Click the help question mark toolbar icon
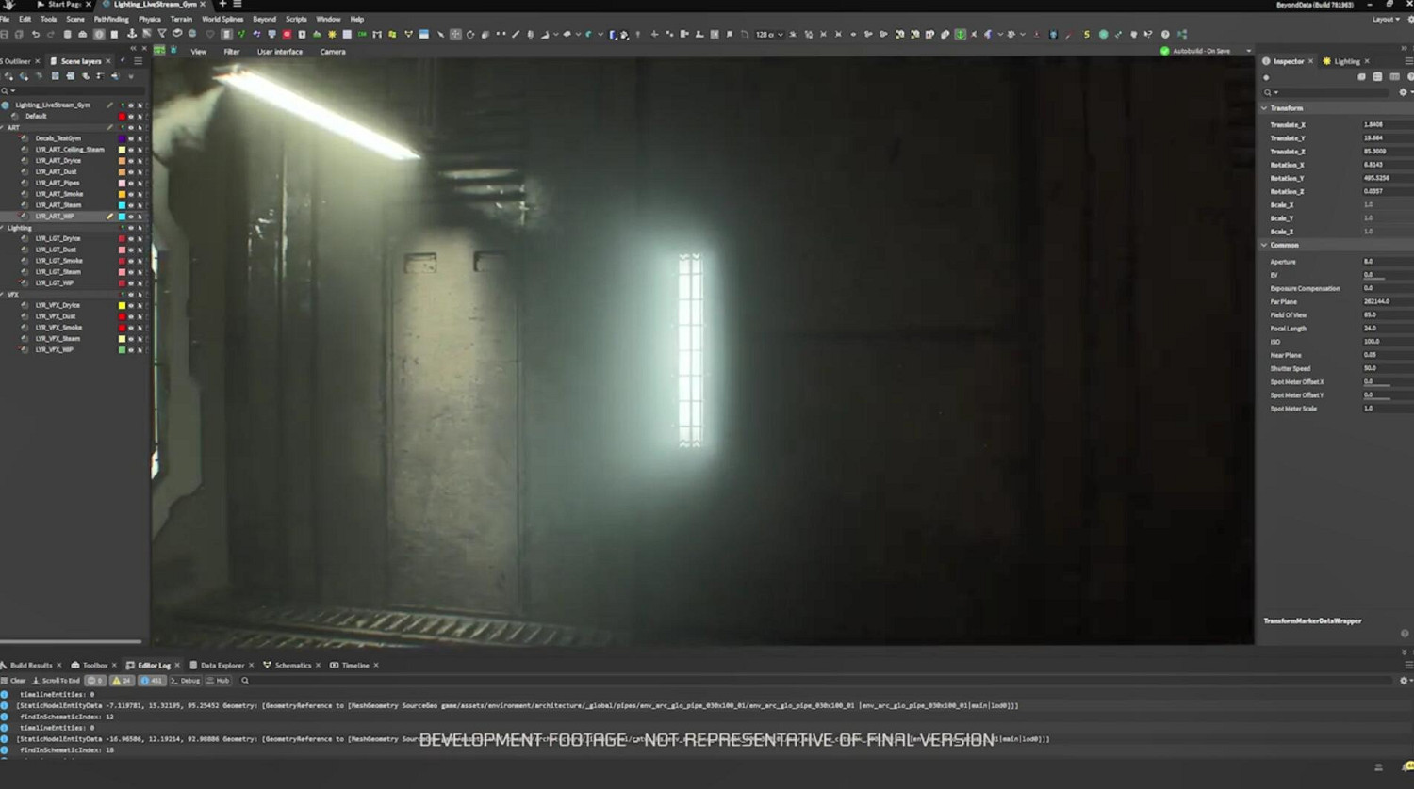 click(1165, 35)
